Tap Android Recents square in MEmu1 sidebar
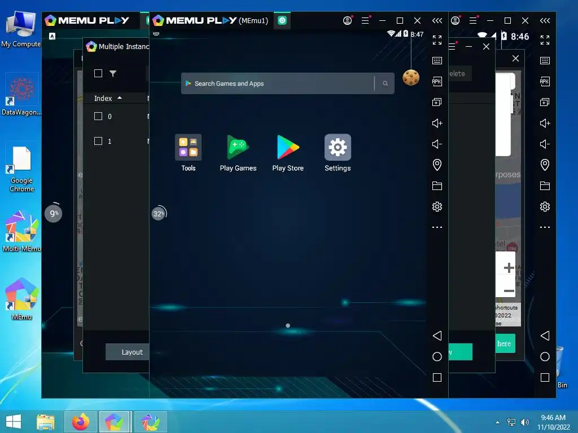The width and height of the screenshot is (578, 433). tap(437, 377)
